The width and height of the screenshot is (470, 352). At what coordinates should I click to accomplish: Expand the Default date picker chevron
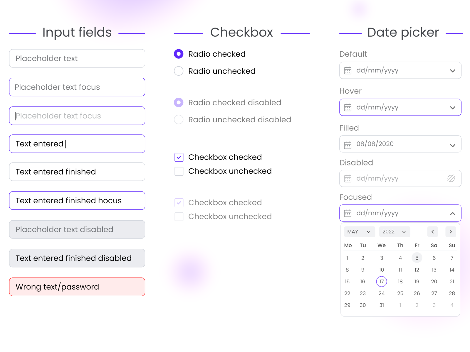[452, 71]
